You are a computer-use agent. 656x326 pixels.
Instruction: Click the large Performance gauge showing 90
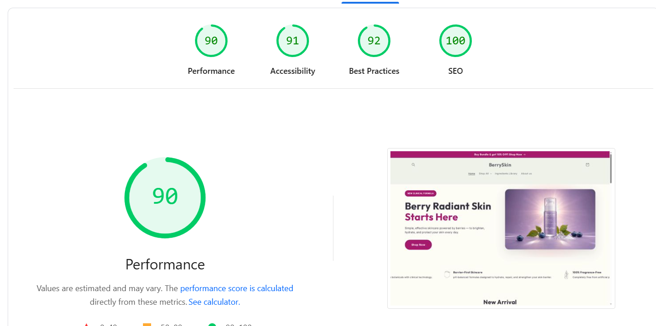coord(165,197)
